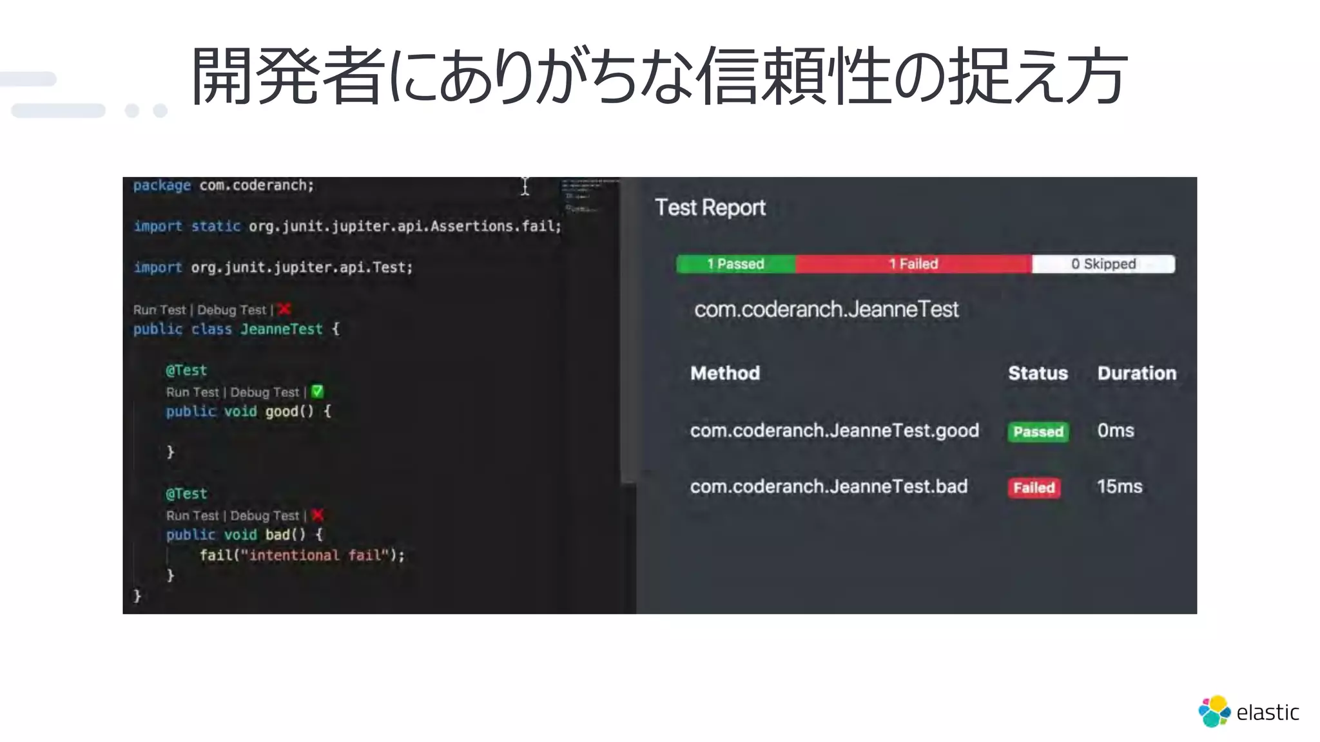Click the import static Assertions.fail line
This screenshot has height=742, width=1320.
[347, 227]
